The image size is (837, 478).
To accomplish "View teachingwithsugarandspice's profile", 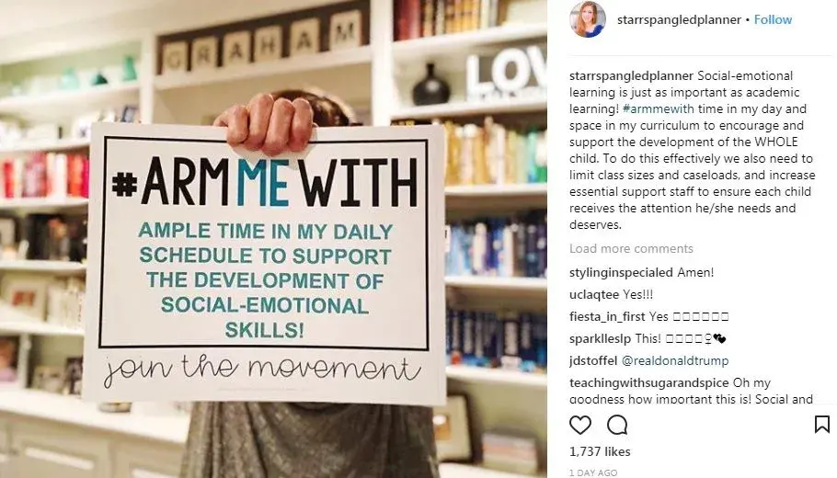I will click(x=648, y=382).
